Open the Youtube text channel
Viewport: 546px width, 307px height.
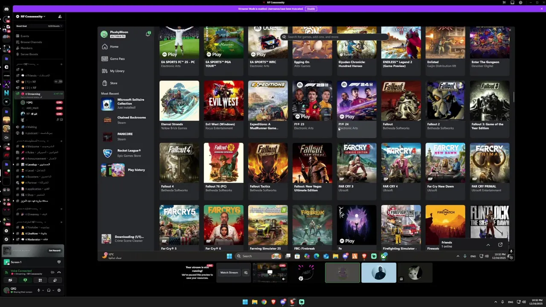[x=39, y=227]
